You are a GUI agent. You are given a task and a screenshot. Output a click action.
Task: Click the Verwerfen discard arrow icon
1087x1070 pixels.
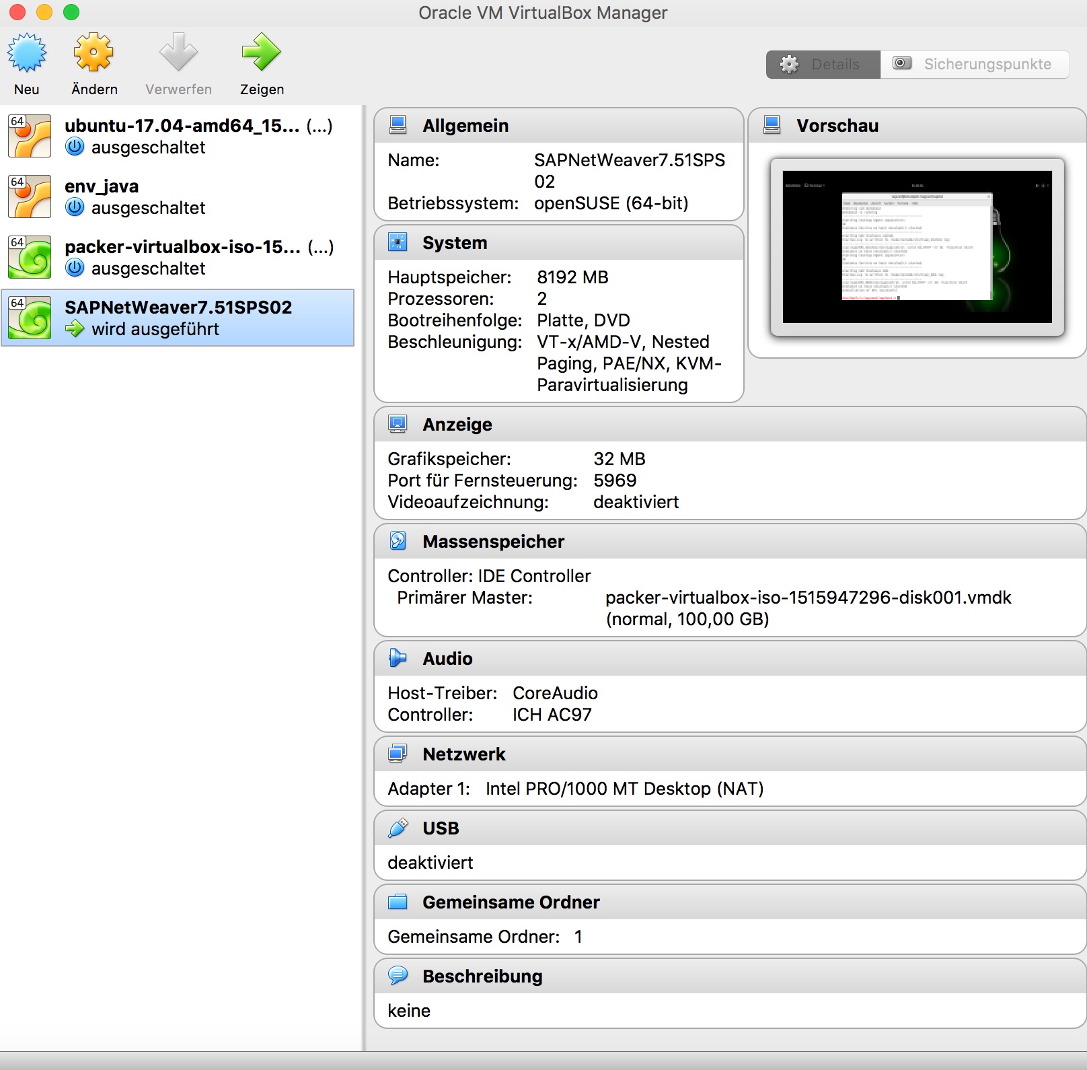(178, 52)
